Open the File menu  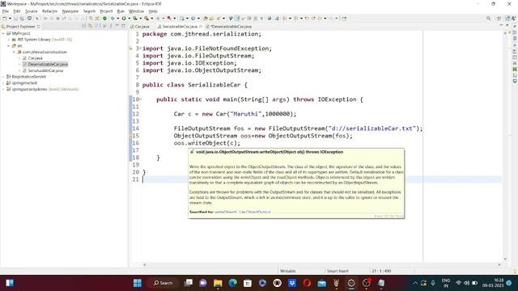click(x=6, y=11)
